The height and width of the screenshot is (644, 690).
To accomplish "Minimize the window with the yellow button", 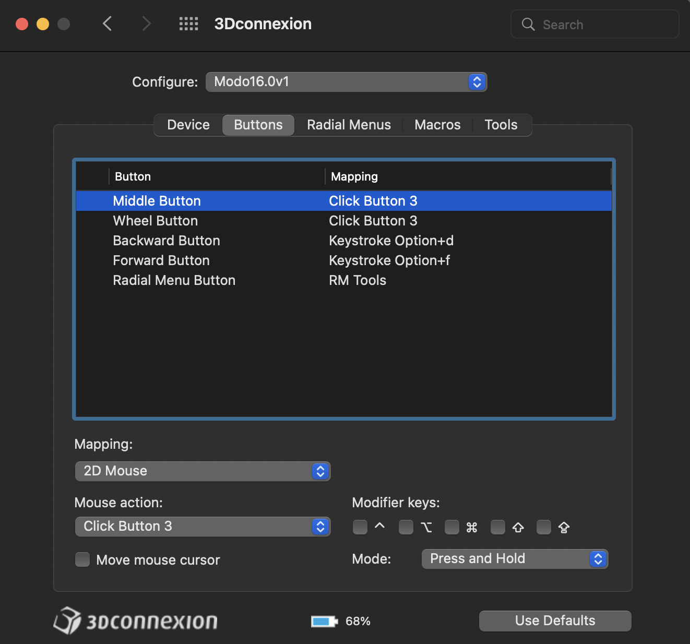I will pos(43,24).
